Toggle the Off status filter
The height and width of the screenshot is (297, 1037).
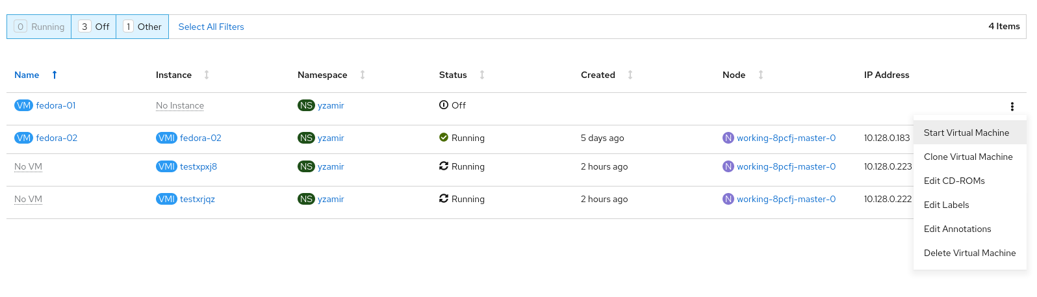coord(94,27)
